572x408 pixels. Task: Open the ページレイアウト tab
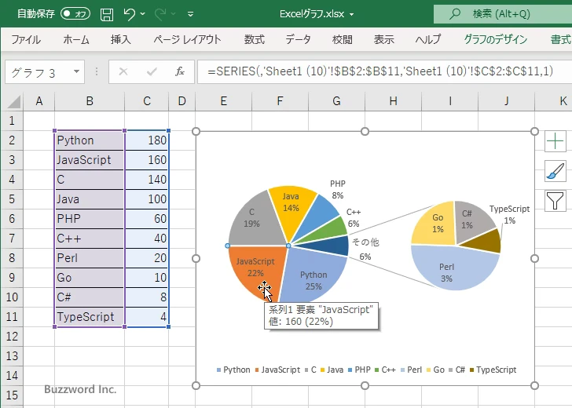(187, 39)
